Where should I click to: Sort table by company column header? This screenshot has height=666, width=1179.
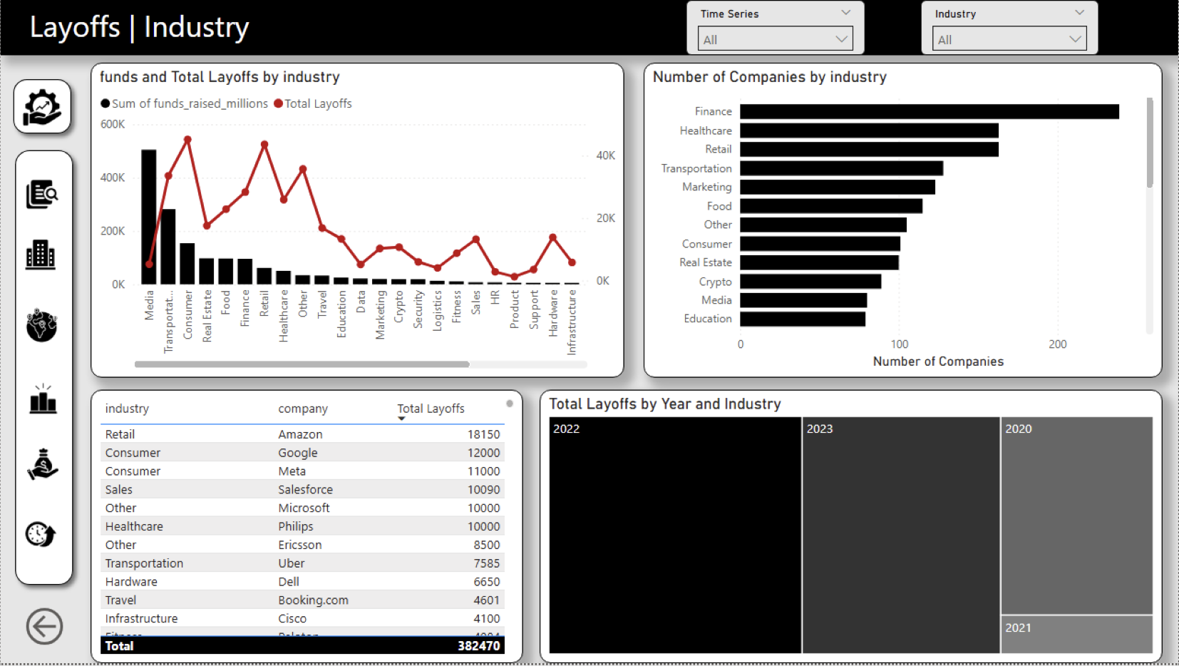point(303,409)
